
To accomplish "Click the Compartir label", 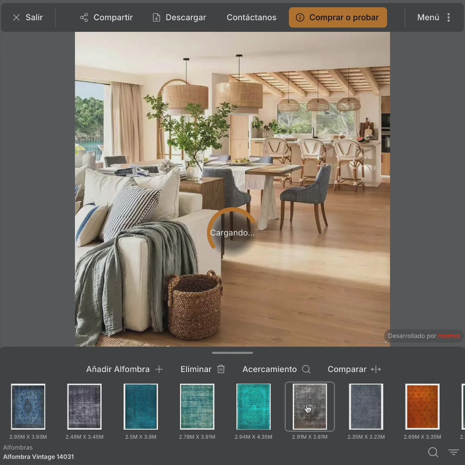I will (x=113, y=18).
